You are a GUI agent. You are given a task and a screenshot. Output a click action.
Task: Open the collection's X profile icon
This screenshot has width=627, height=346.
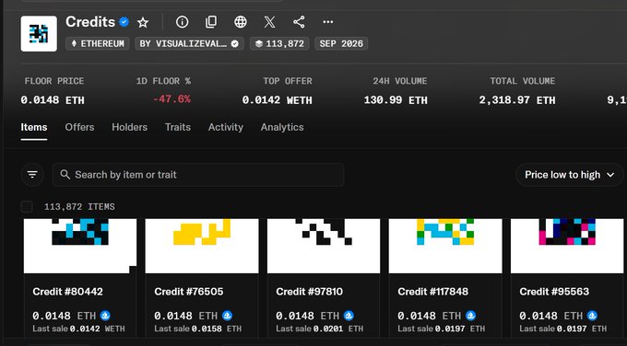(x=269, y=22)
